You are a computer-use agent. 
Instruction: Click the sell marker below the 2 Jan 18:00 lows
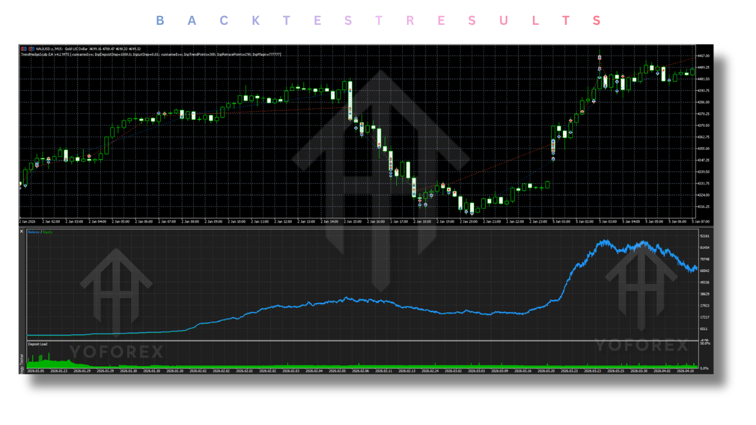[420, 204]
